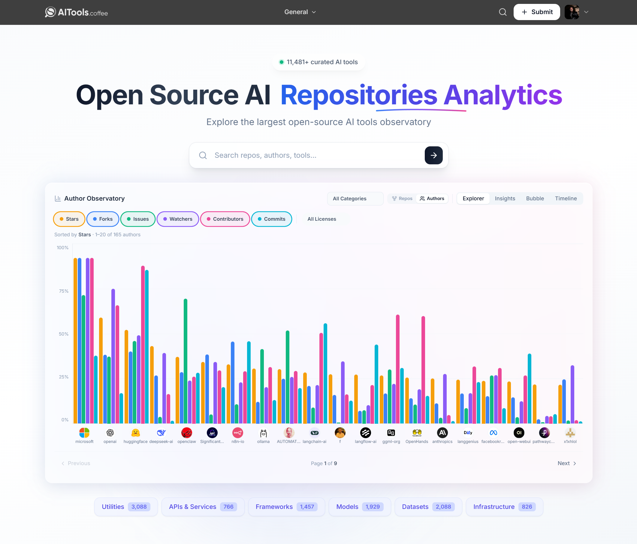Toggle the Stars metric filter
637x544 pixels.
pyautogui.click(x=69, y=219)
